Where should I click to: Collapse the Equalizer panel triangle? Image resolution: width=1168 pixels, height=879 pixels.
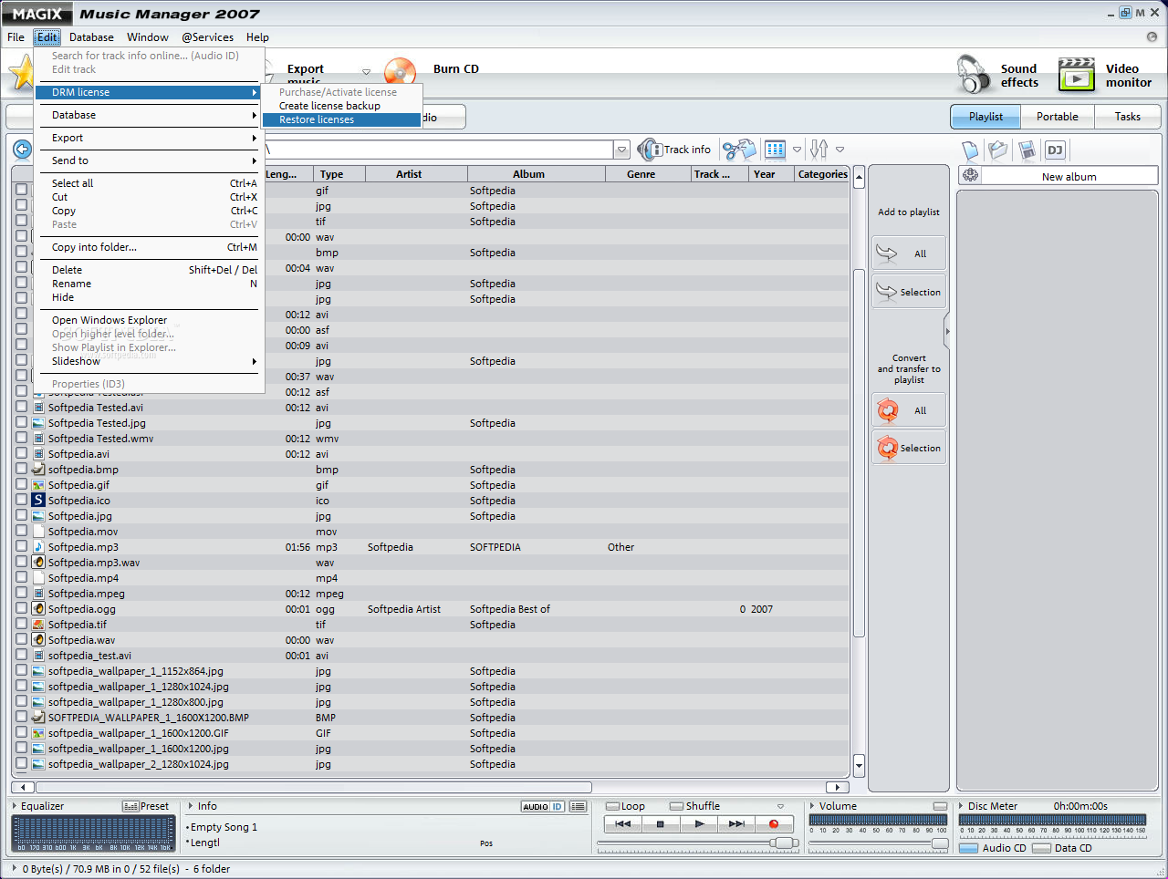(x=15, y=806)
